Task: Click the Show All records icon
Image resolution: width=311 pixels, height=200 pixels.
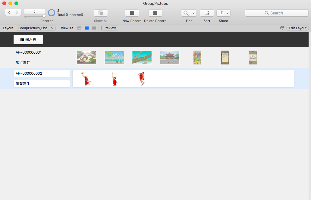Action: click(101, 13)
